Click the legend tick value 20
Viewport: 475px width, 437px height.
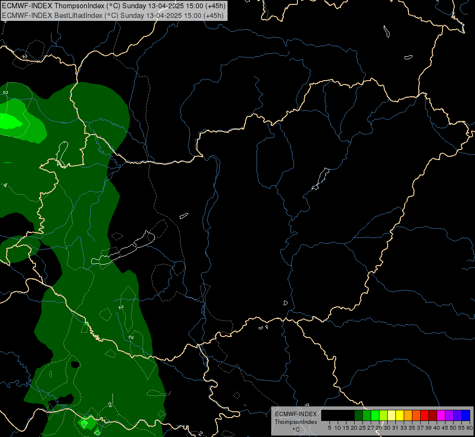pos(354,428)
